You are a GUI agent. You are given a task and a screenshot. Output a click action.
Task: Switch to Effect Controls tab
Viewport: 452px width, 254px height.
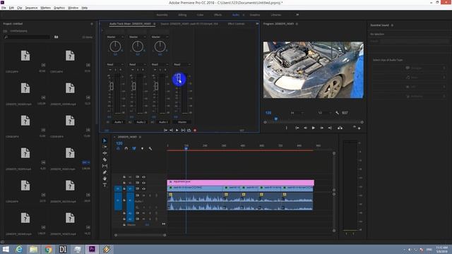pos(236,23)
